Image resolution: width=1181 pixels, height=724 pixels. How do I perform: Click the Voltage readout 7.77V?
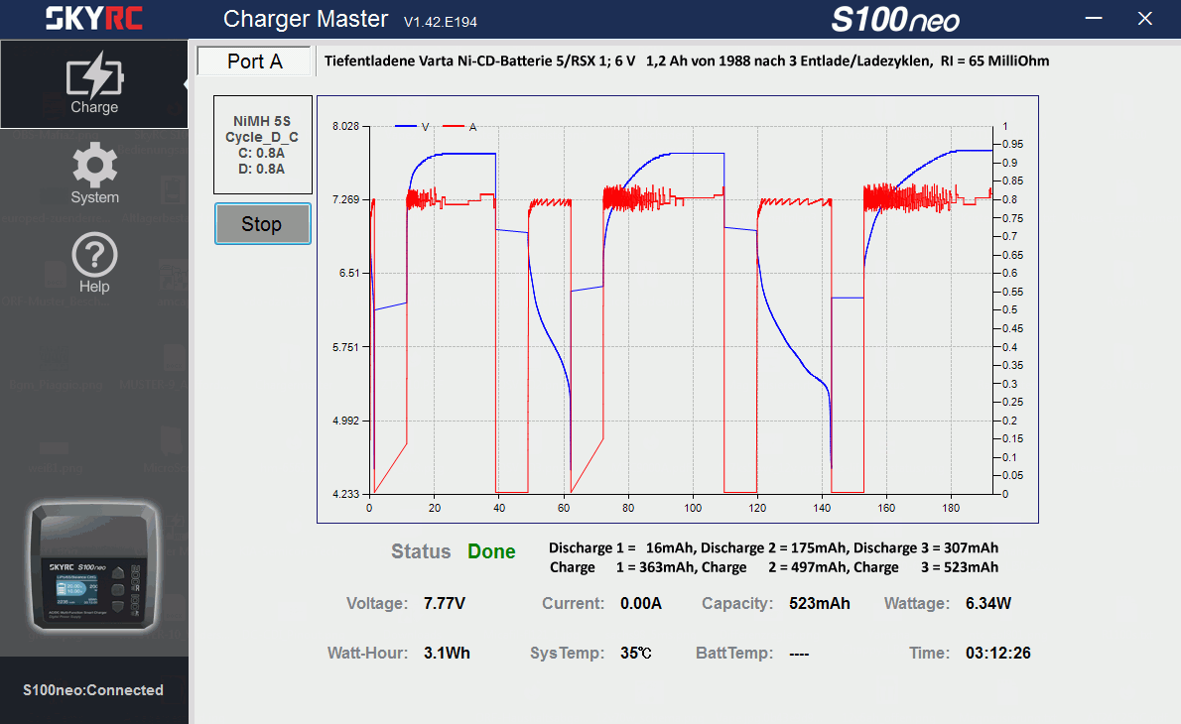(444, 603)
